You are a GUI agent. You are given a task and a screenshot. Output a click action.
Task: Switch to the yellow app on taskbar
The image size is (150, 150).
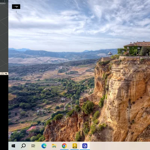(x=75, y=146)
